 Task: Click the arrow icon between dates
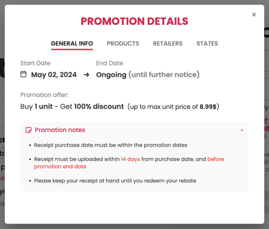click(87, 75)
